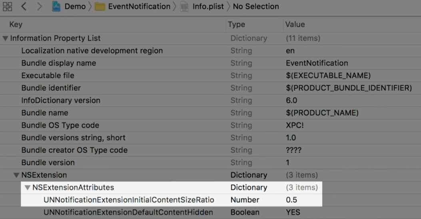Select the YES value for DefaultContentHidden
Screen dimensions: 421x219
pyautogui.click(x=293, y=212)
